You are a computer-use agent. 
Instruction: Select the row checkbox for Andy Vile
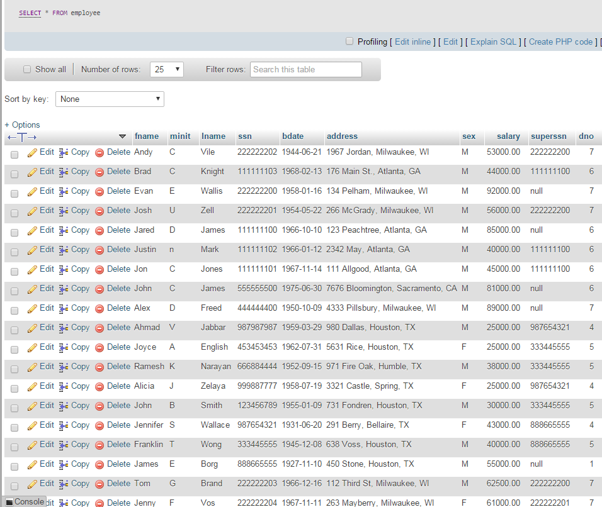14,155
